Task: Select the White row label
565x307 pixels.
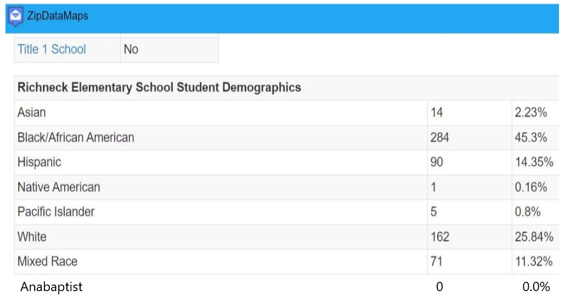Action: (32, 237)
